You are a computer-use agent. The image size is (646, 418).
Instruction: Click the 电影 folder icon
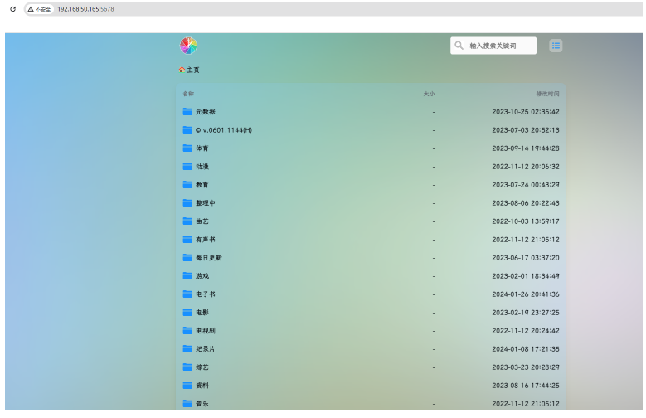point(187,313)
